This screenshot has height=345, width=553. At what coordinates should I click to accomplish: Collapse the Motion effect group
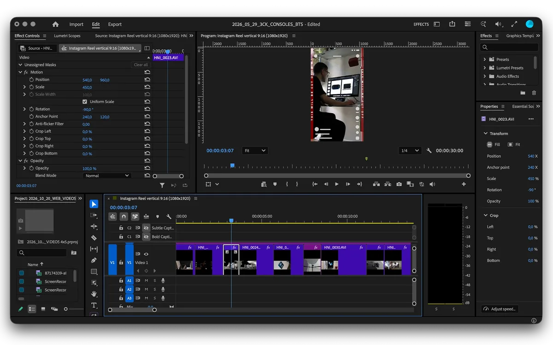(x=20, y=72)
